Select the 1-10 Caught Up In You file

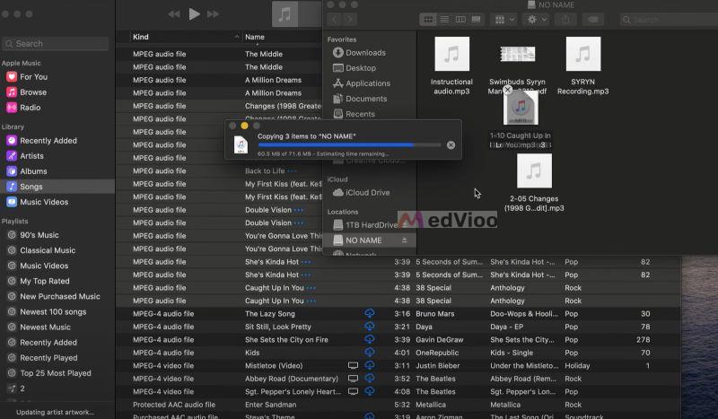click(x=521, y=119)
